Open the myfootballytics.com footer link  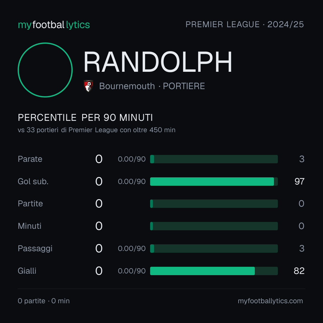tap(270, 301)
